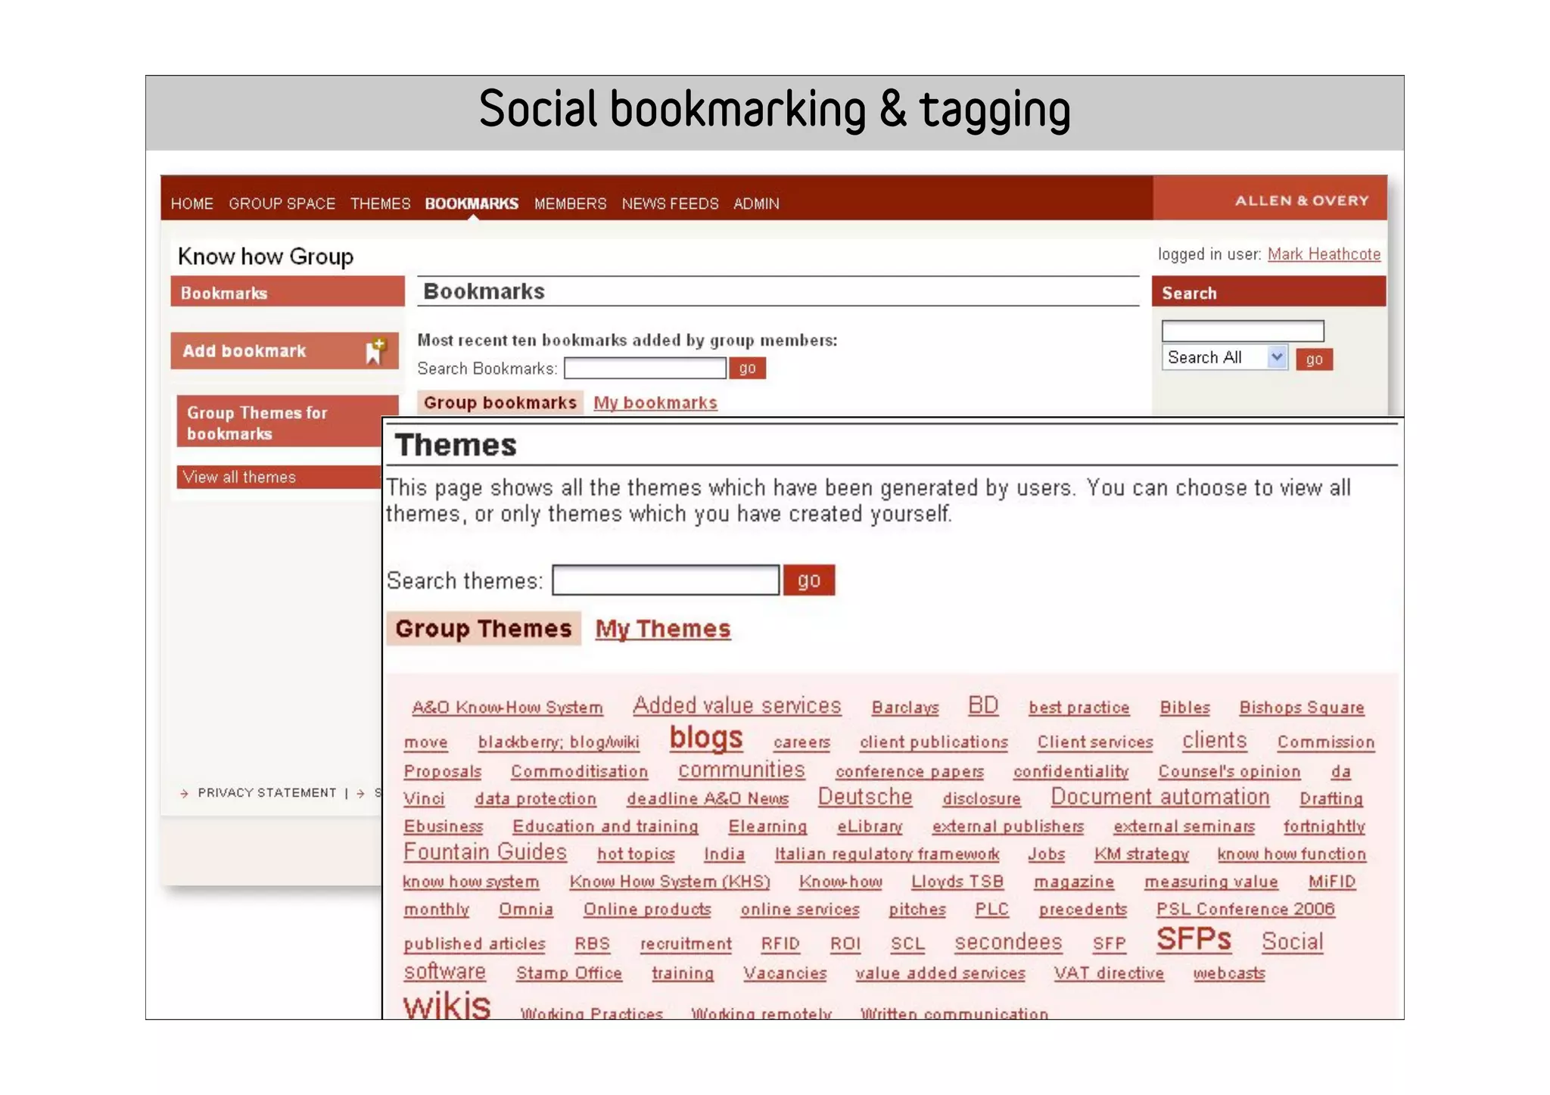Open THEMES in top navigation
Image resolution: width=1550 pixels, height=1095 pixels.
380,204
